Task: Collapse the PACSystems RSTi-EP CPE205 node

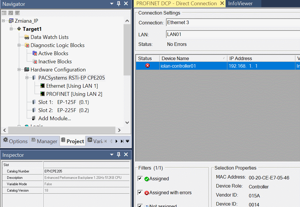Action: pyautogui.click(x=27, y=78)
